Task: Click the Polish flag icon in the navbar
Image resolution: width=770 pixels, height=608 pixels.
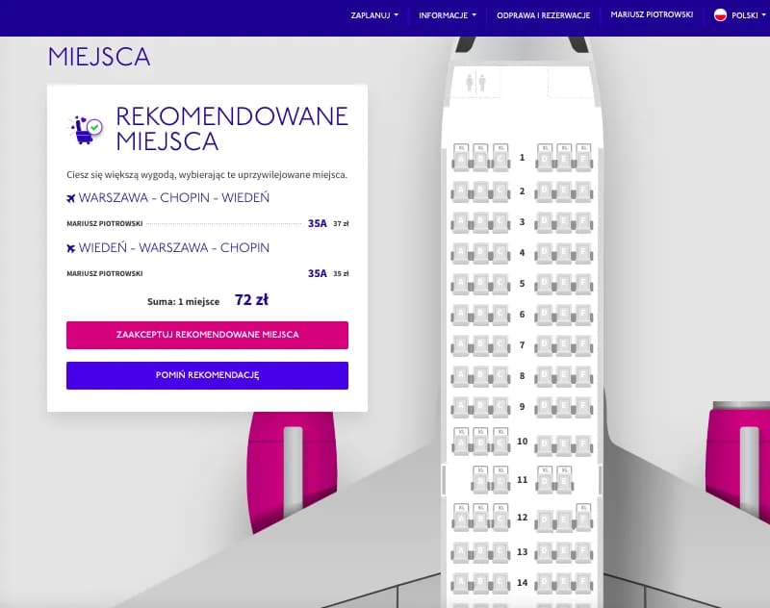Action: pyautogui.click(x=718, y=15)
